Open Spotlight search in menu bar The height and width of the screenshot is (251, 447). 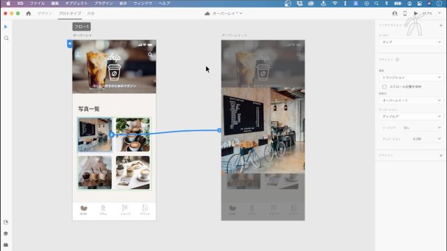coord(376,3)
